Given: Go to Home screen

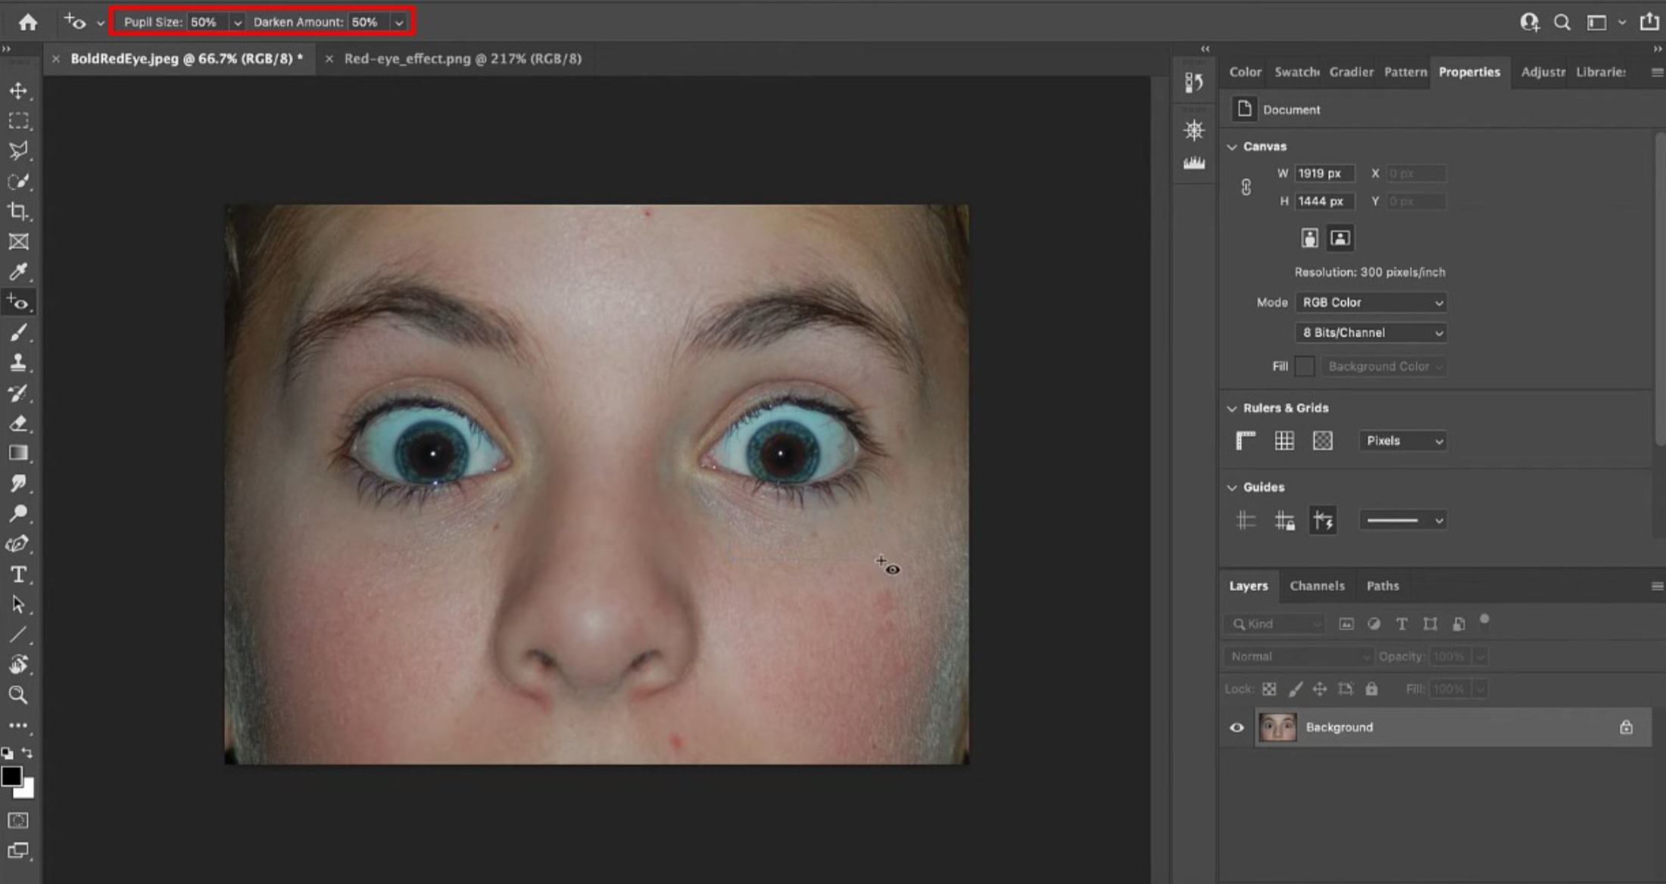Looking at the screenshot, I should coord(28,22).
